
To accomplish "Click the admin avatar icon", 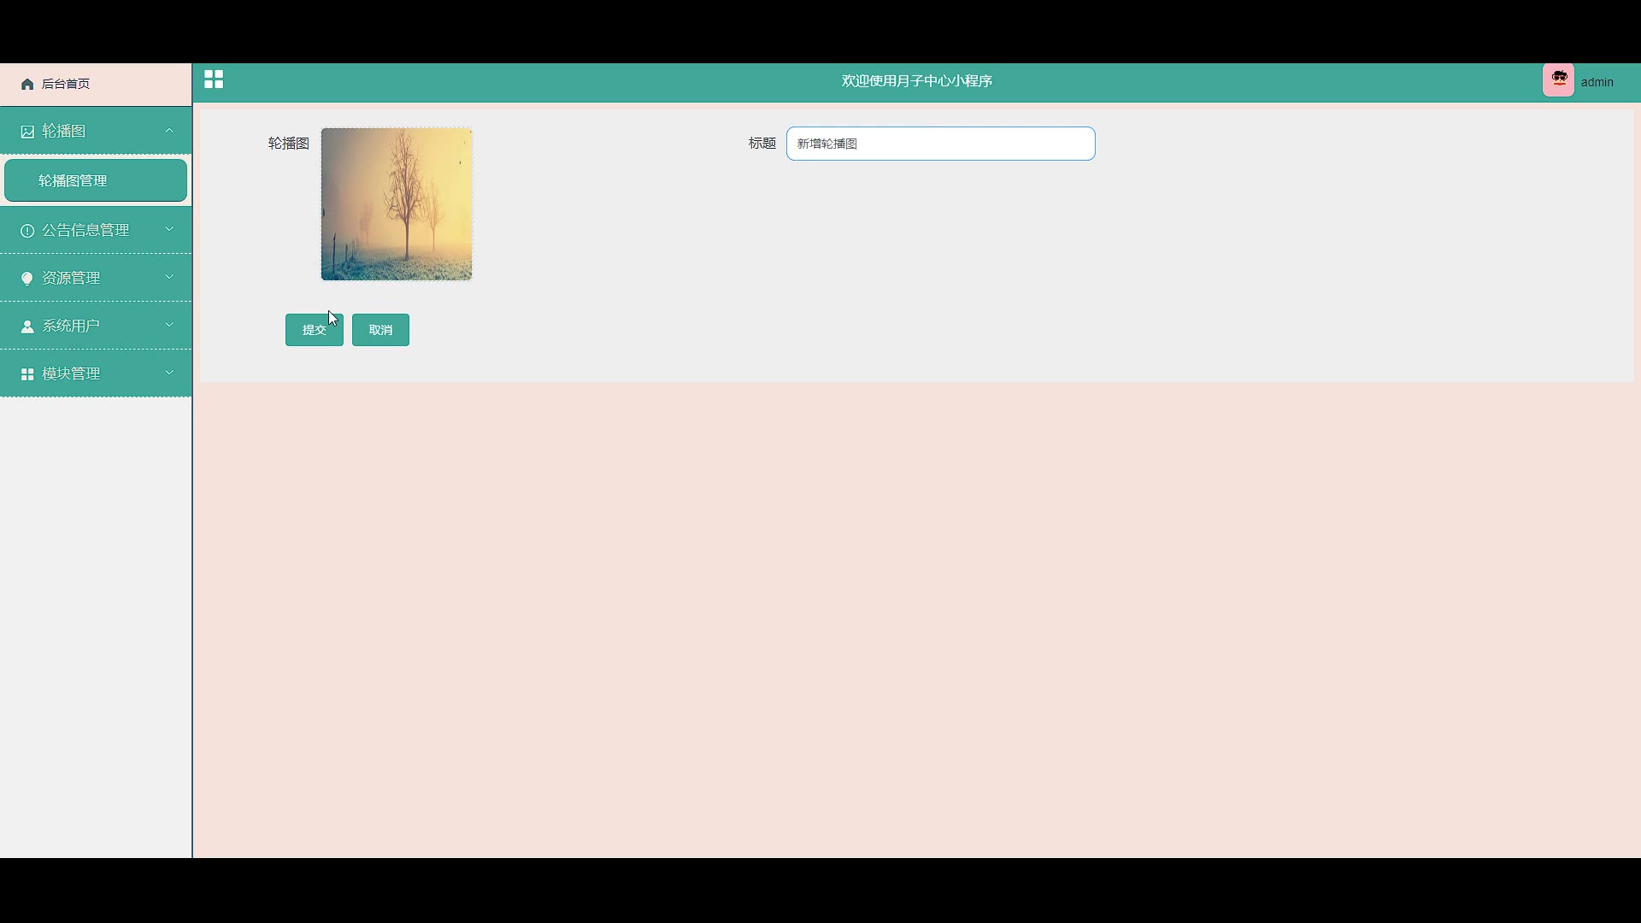I will [x=1558, y=80].
